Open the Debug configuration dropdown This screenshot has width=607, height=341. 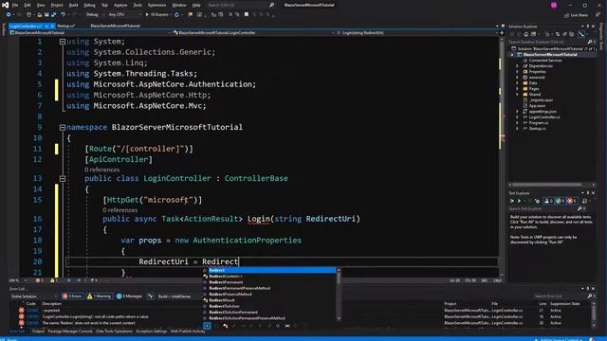94,15
